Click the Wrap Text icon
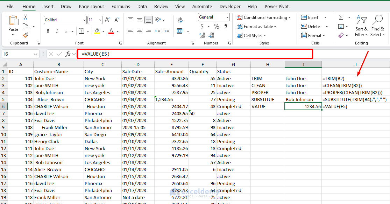 pos(180,20)
